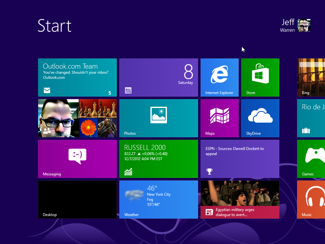Open the Saturday 8 calendar tile

pos(159,78)
